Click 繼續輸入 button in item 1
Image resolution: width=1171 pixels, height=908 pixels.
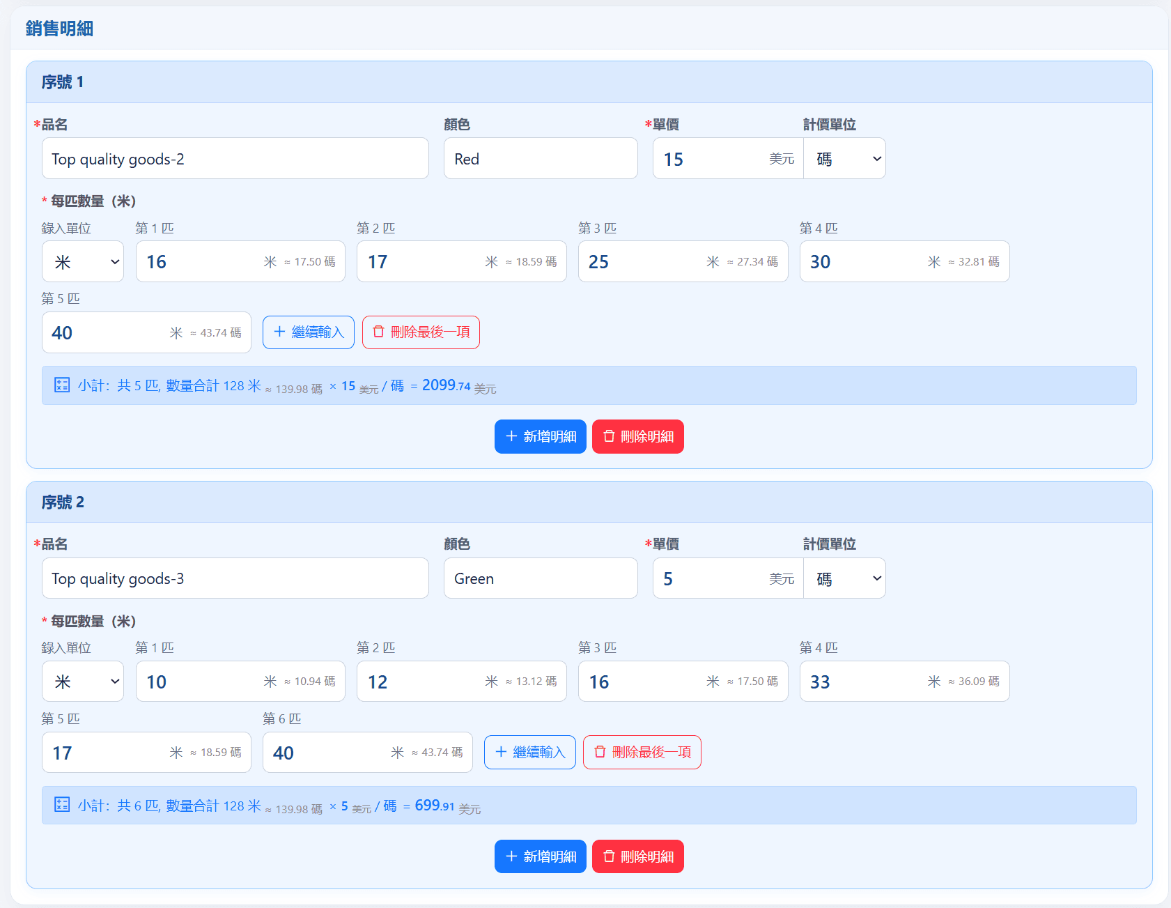309,332
